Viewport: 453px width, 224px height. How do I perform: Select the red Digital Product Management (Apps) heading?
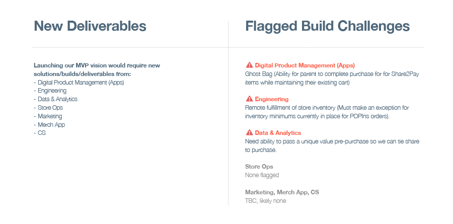tap(305, 65)
